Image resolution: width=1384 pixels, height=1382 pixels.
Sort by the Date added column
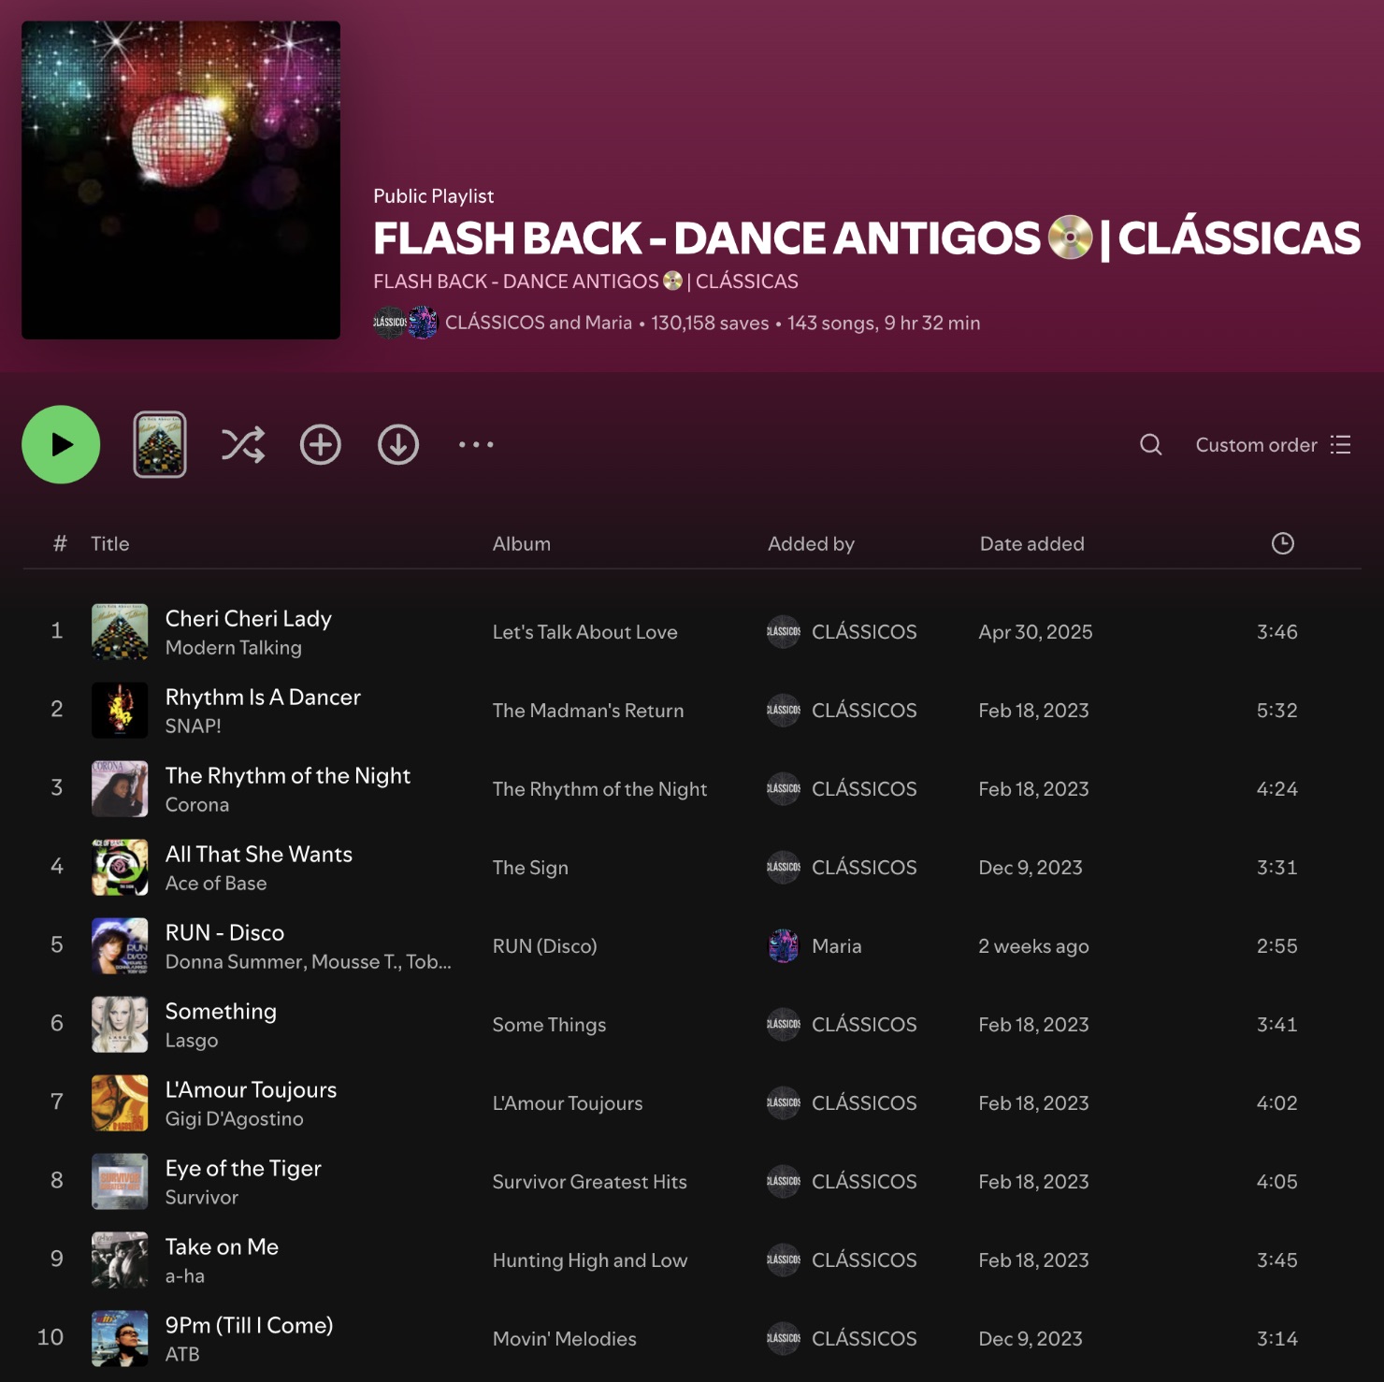(1031, 543)
